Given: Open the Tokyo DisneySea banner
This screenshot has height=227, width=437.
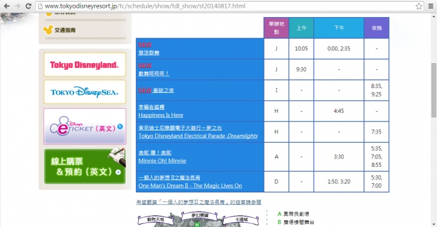Looking at the screenshot, I should (x=85, y=92).
